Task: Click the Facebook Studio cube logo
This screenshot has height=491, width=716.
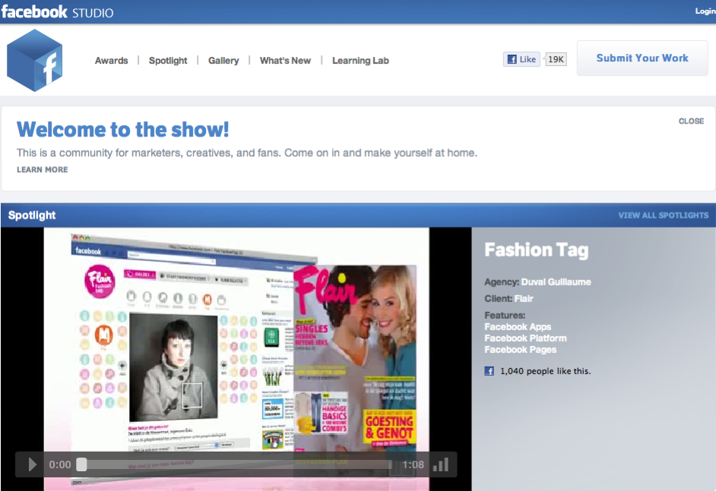Action: (35, 60)
